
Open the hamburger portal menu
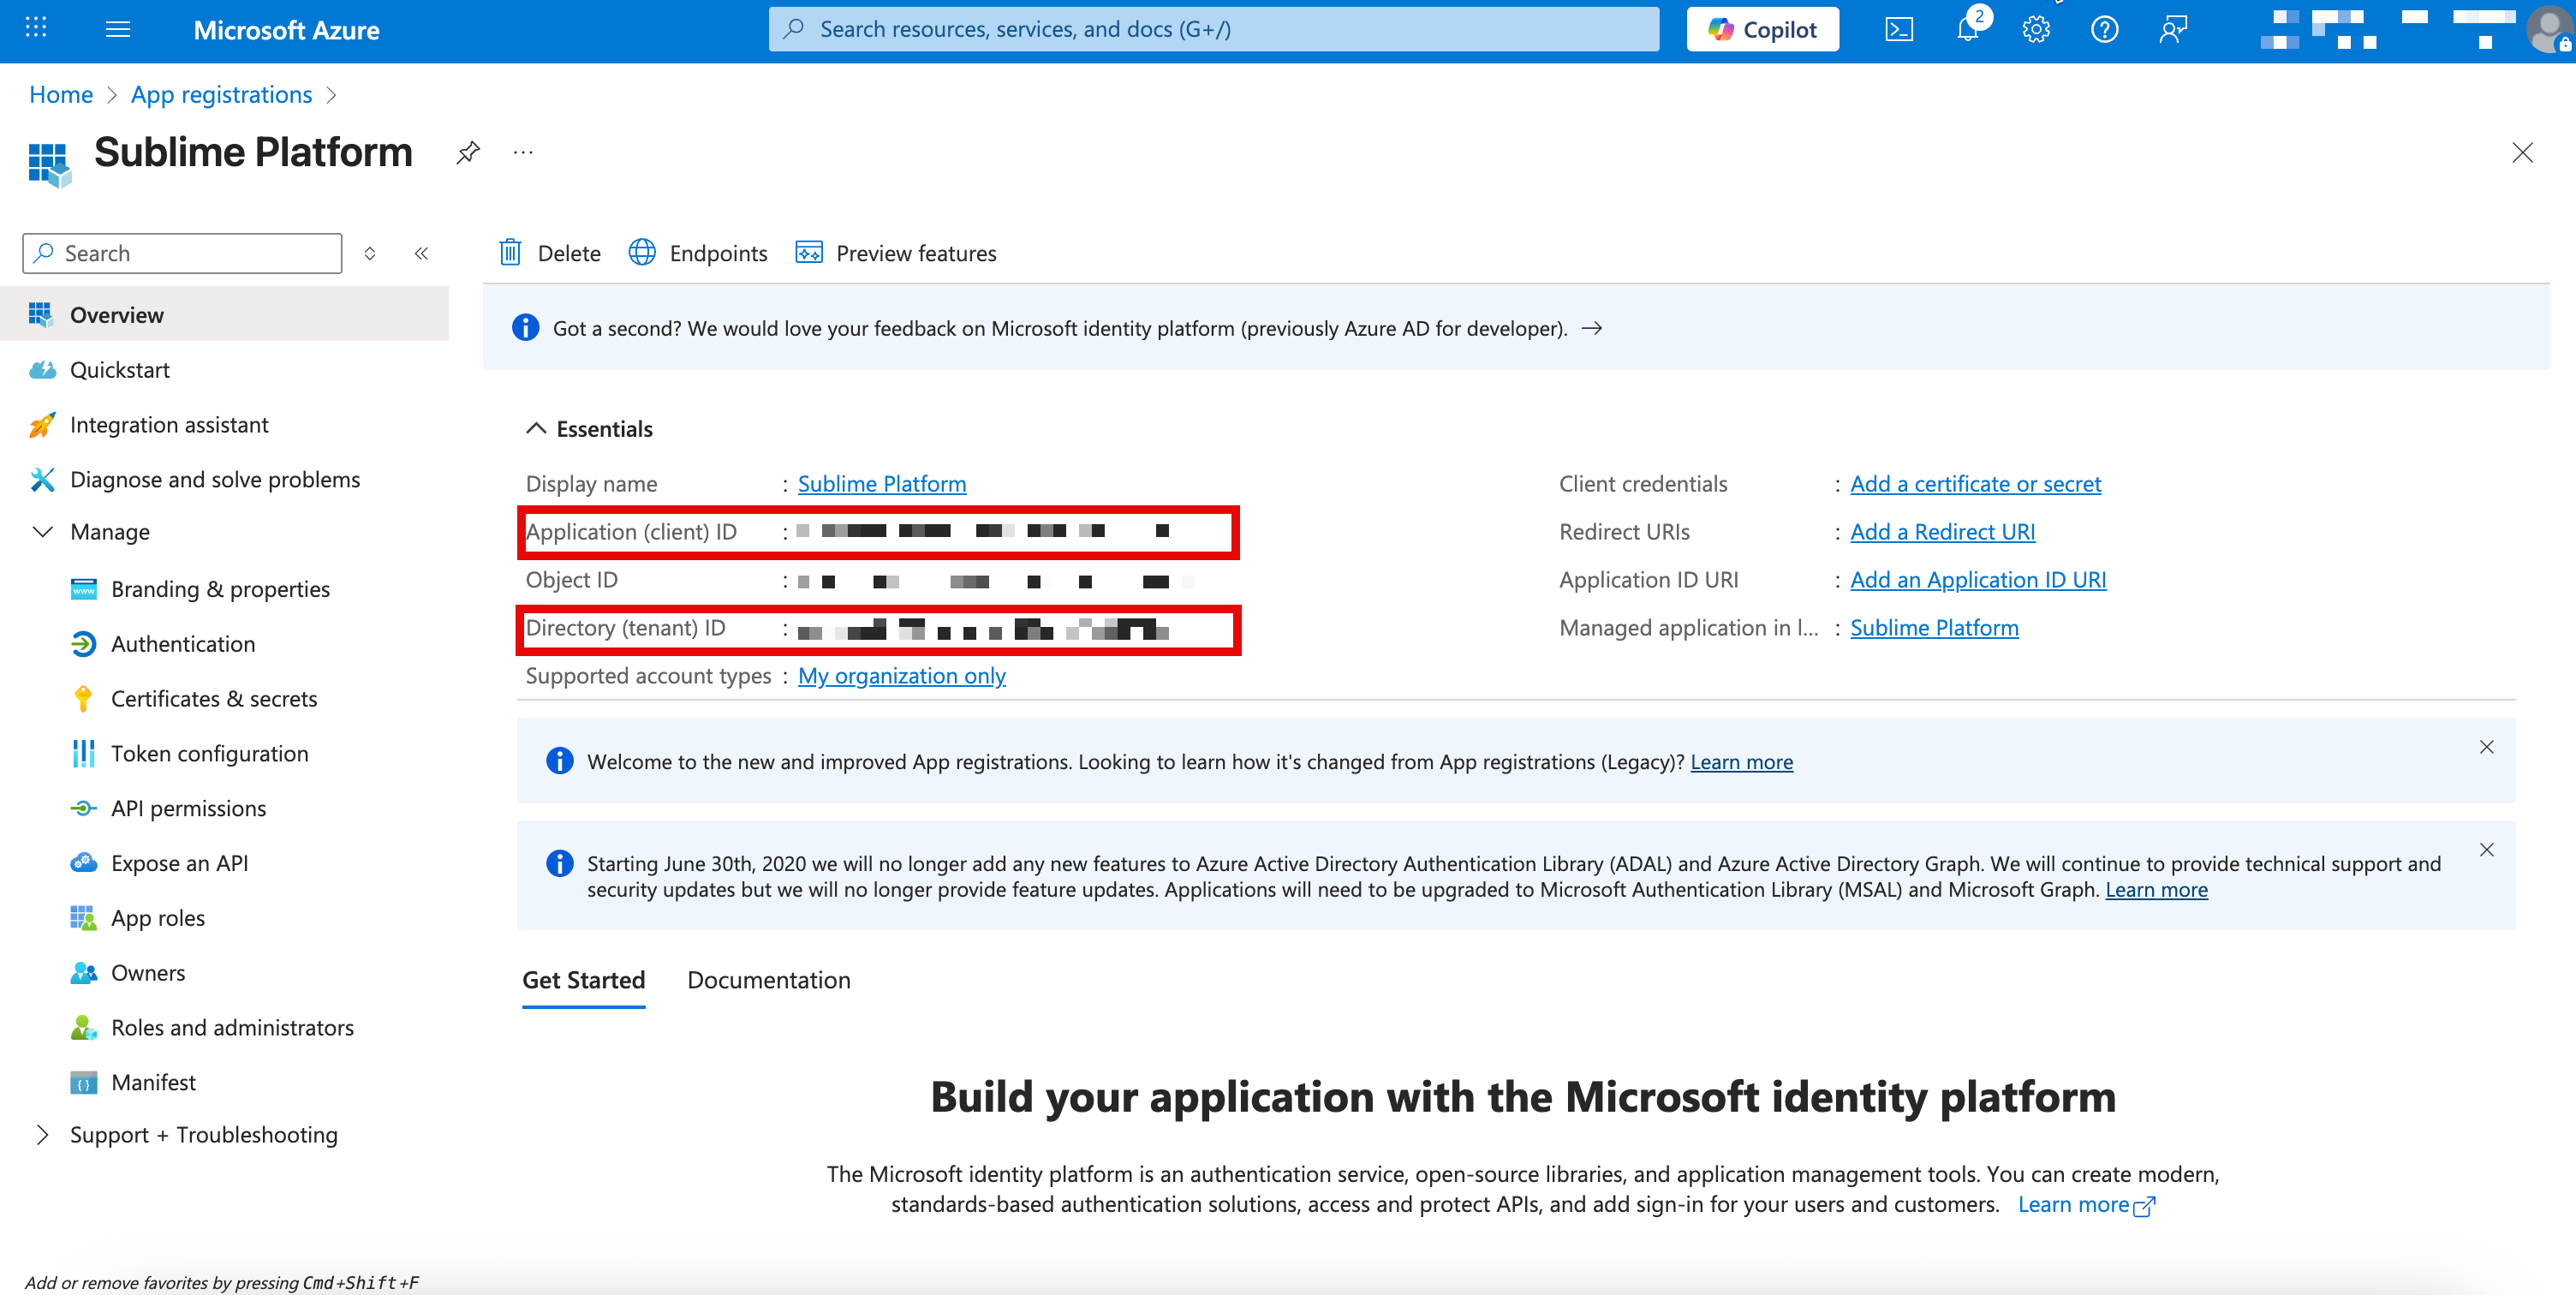(x=118, y=29)
